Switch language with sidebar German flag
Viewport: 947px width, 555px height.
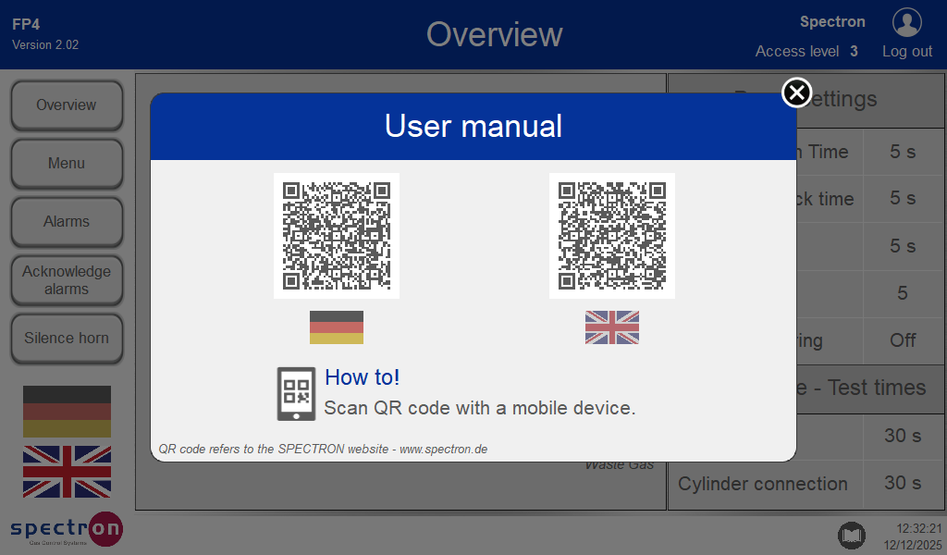pos(67,412)
